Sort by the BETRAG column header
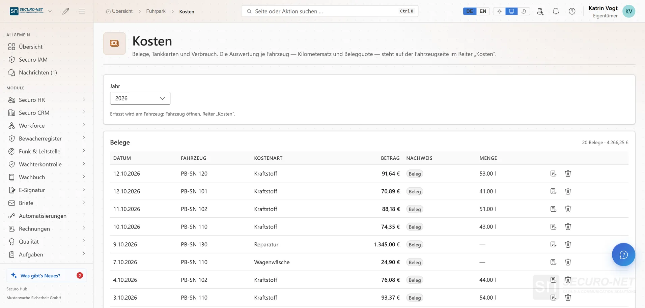The image size is (645, 308). coord(390,158)
